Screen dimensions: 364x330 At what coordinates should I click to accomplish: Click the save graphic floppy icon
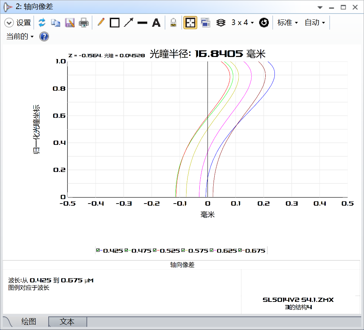tap(70, 23)
